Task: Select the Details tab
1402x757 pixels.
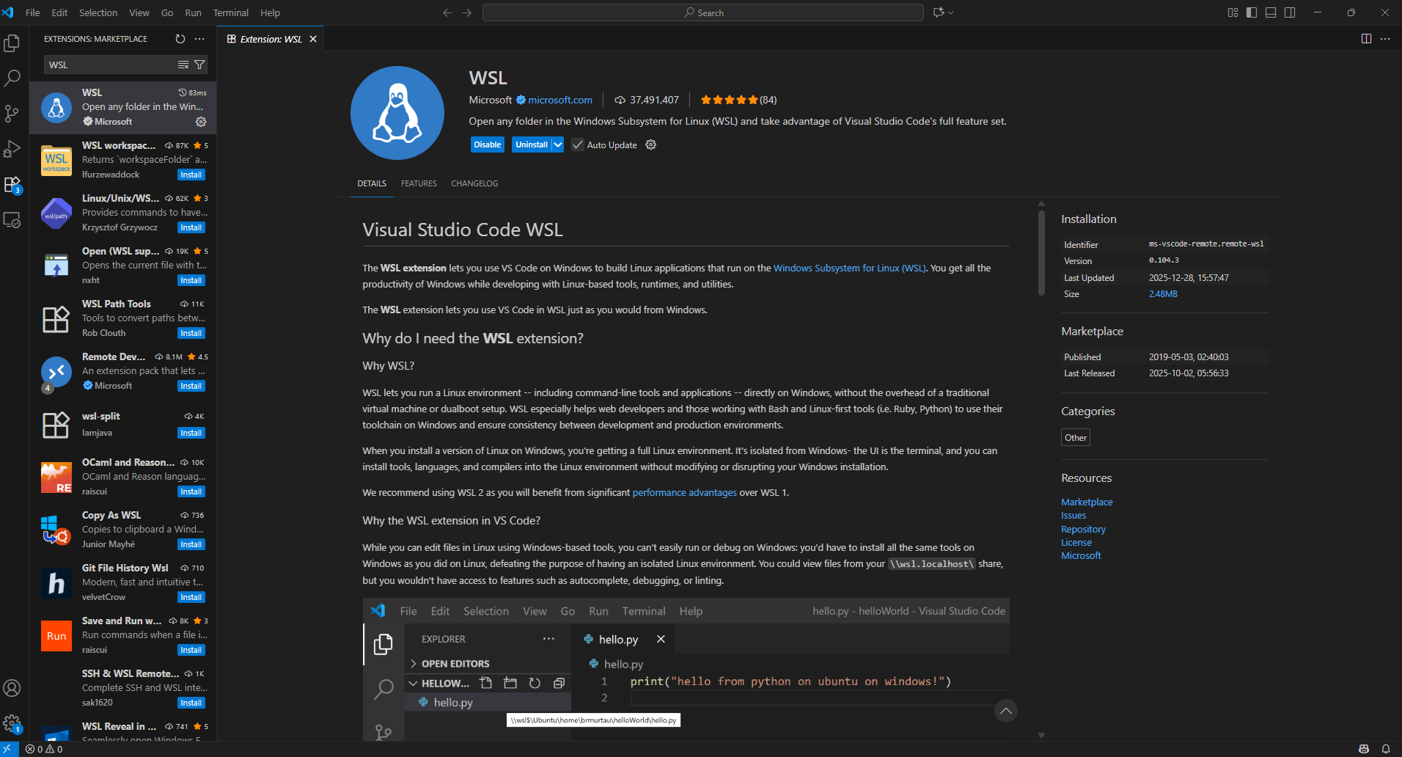Action: tap(372, 183)
